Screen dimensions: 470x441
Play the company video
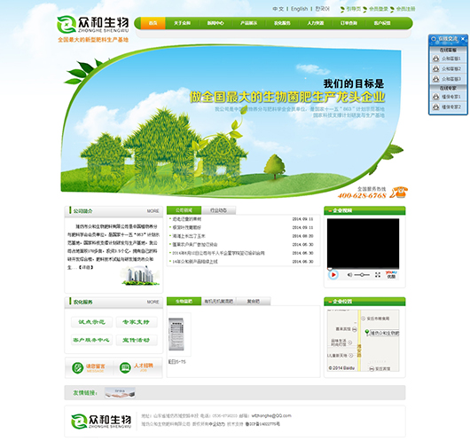click(x=333, y=275)
